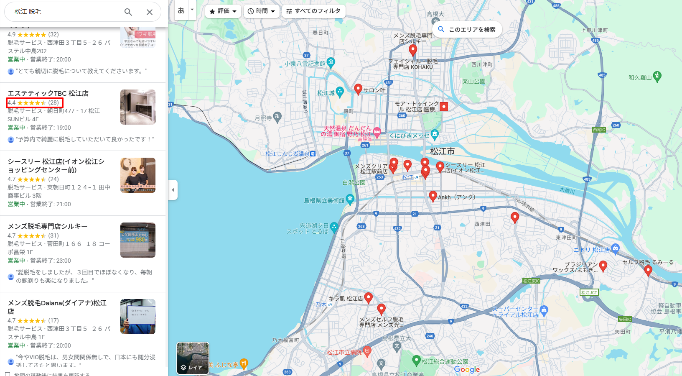Click the ふじな亭 restaurant icon
The height and width of the screenshot is (376, 682).
(244, 364)
